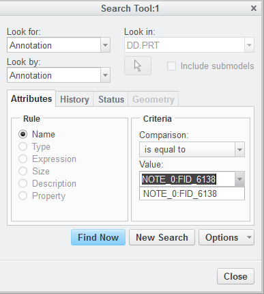Viewport: 264px width, 294px height.
Task: Click the selection arrow picker button
Action: tap(138, 66)
